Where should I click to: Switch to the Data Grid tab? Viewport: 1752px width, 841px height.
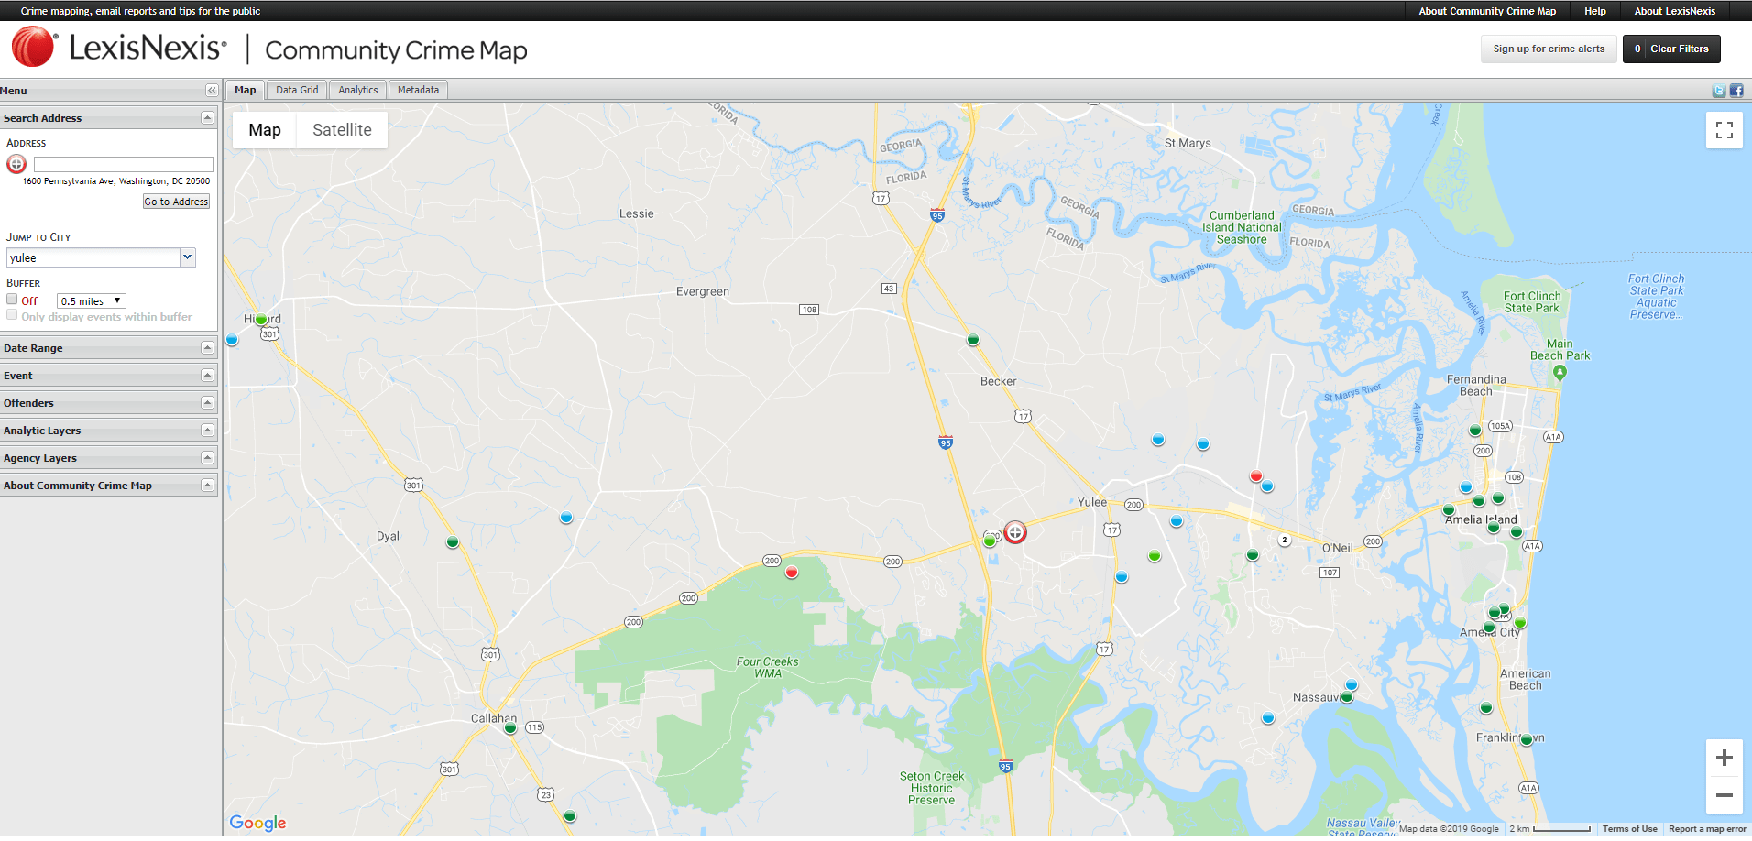click(296, 90)
